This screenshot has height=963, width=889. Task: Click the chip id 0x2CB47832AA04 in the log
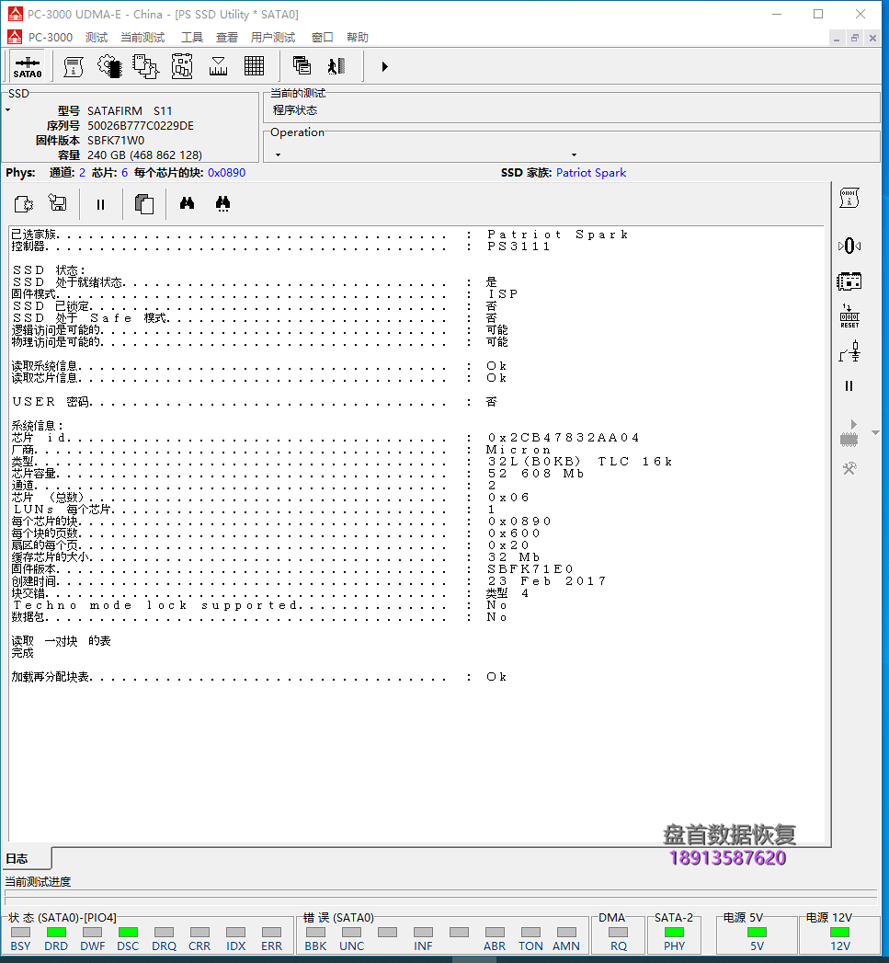(x=563, y=437)
